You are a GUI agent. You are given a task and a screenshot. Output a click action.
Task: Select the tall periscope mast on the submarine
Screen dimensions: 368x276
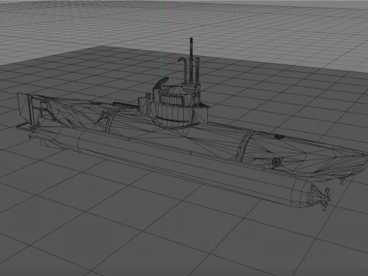[191, 60]
